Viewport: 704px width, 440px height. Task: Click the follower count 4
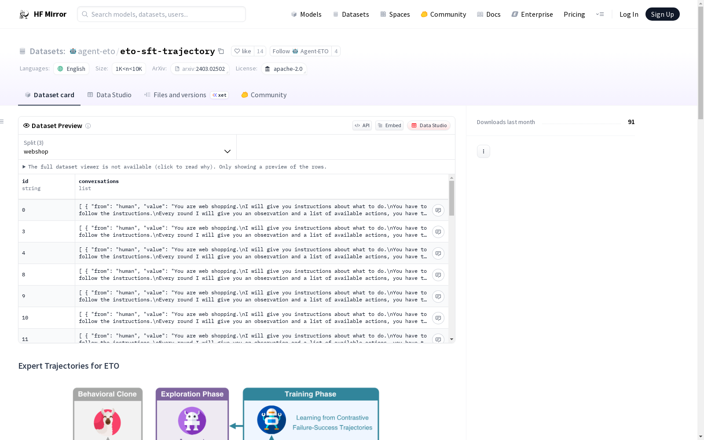tap(336, 51)
